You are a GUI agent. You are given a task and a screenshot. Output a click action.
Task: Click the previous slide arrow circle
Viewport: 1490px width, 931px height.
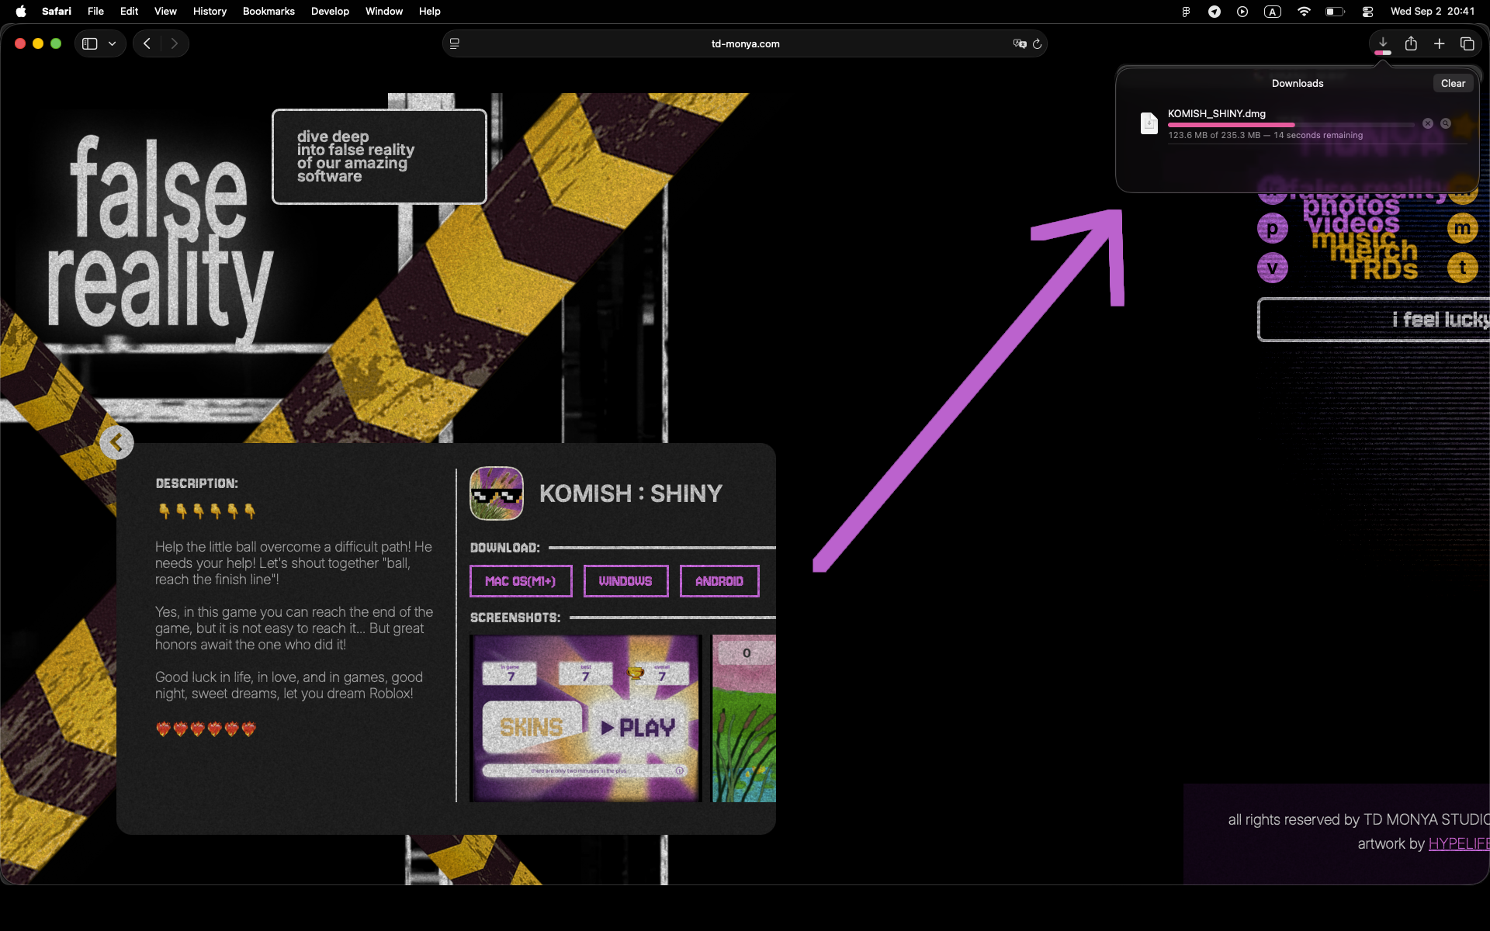tap(116, 442)
